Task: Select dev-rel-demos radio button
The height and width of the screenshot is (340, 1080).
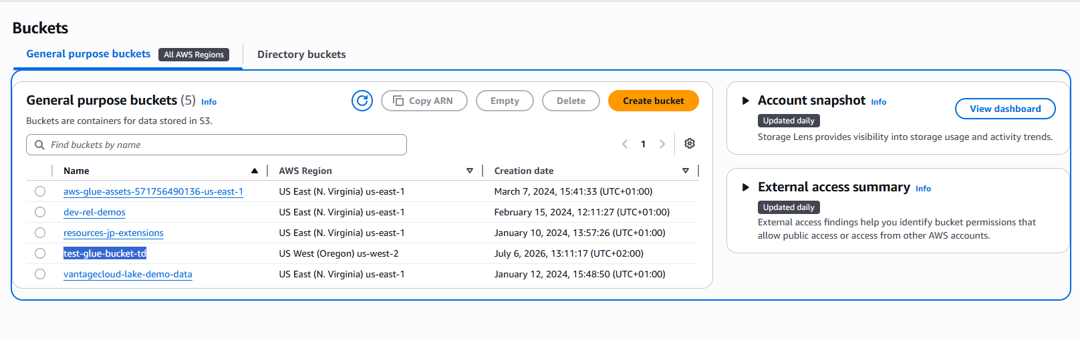Action: tap(40, 212)
